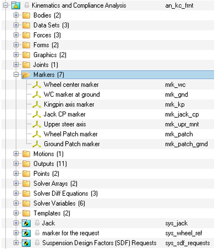
Task: Toggle lock next to marker for the request
Action: tap(37, 233)
